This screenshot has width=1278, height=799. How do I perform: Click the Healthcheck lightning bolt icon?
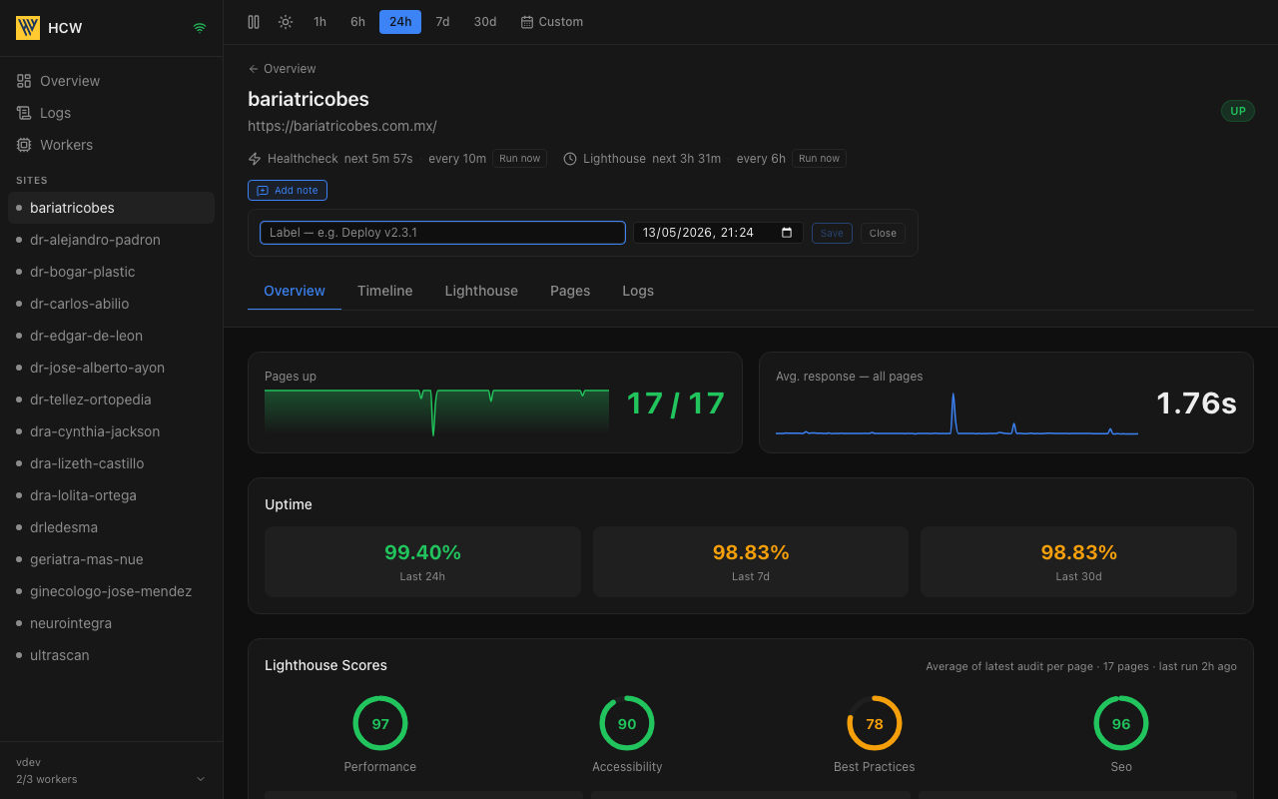[x=255, y=159]
